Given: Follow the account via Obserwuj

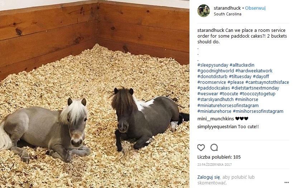Looking at the screenshot, I should [255, 8].
